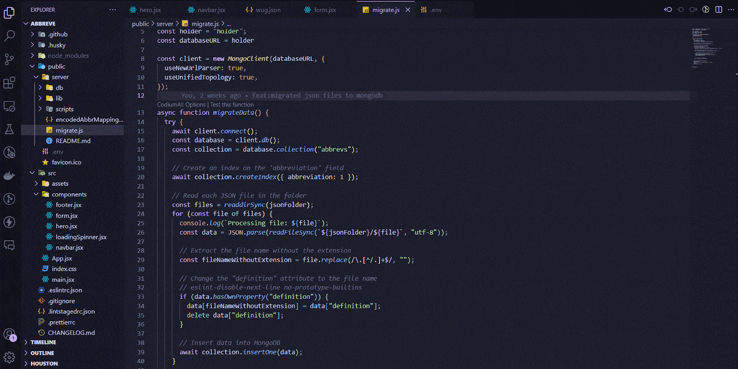Open README.md in the explorer

[x=73, y=141]
